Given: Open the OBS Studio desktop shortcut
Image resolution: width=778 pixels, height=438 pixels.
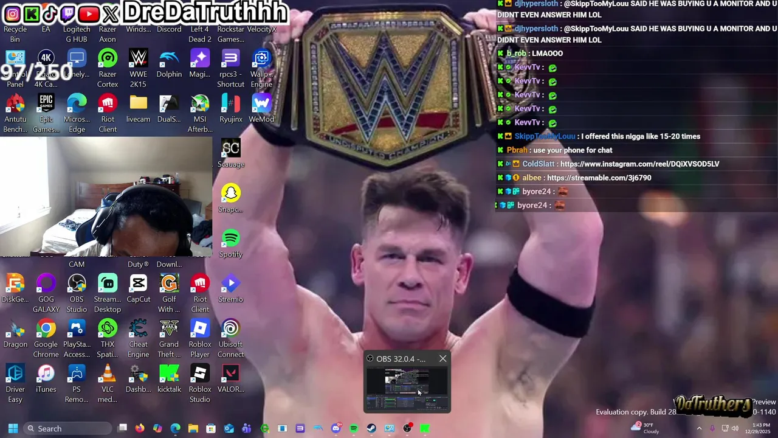Looking at the screenshot, I should pyautogui.click(x=77, y=293).
